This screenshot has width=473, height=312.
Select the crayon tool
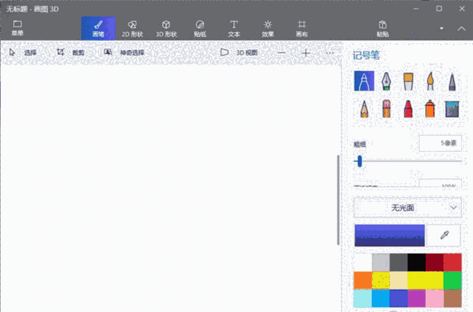[x=408, y=108]
